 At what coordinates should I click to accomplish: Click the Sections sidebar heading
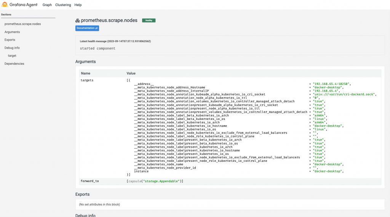pyautogui.click(x=6, y=14)
